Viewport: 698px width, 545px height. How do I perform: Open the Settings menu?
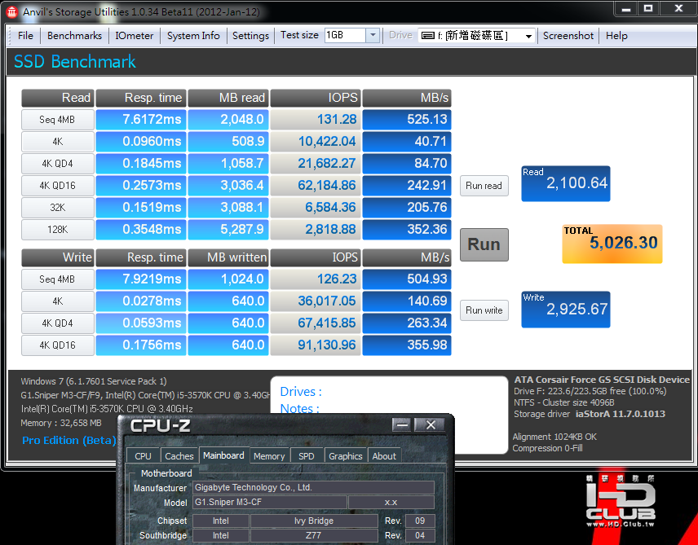coord(250,36)
